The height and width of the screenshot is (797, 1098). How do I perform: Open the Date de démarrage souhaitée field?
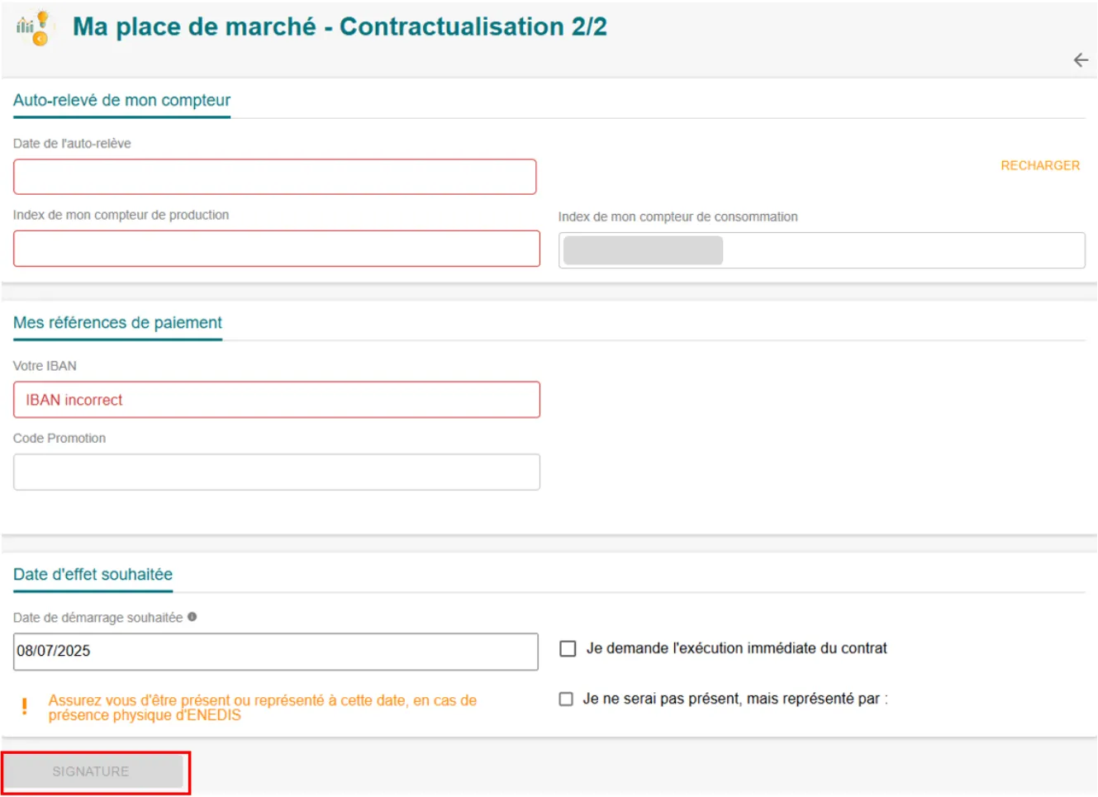(275, 652)
